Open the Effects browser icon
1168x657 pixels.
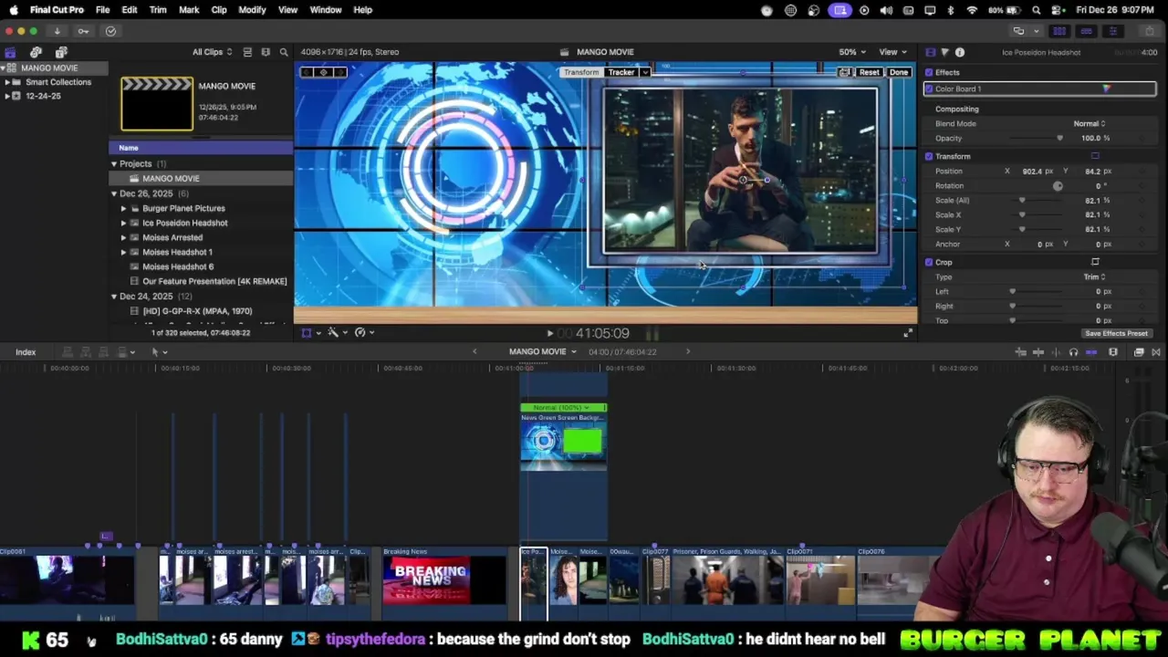tap(1139, 352)
